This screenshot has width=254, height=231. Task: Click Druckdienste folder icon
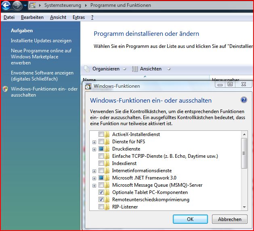pos(107,148)
